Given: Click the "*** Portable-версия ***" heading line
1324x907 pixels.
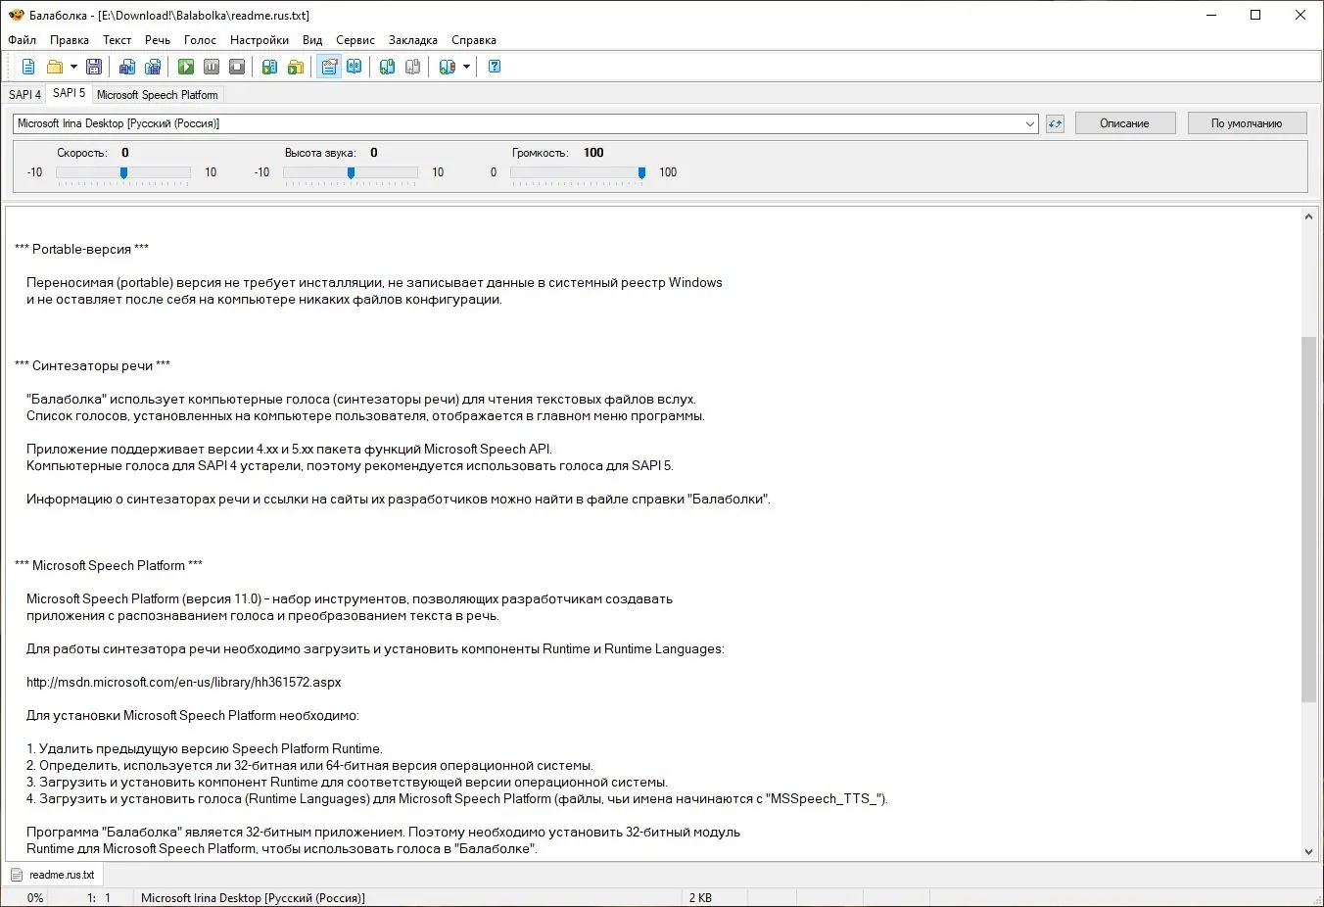Looking at the screenshot, I should pyautogui.click(x=82, y=249).
